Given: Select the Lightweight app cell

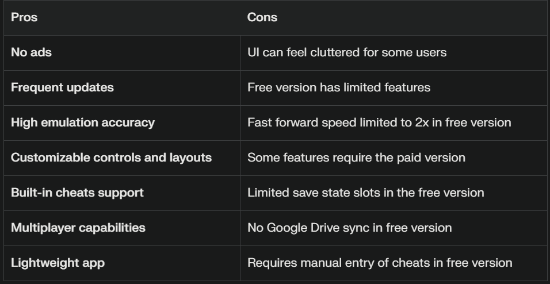Looking at the screenshot, I should (x=122, y=263).
